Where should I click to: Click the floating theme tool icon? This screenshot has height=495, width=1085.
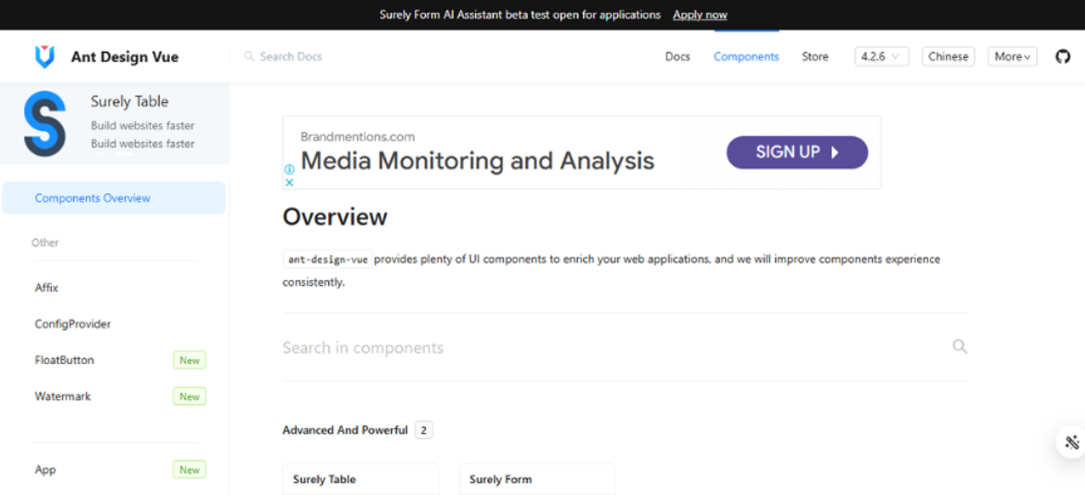point(1071,443)
